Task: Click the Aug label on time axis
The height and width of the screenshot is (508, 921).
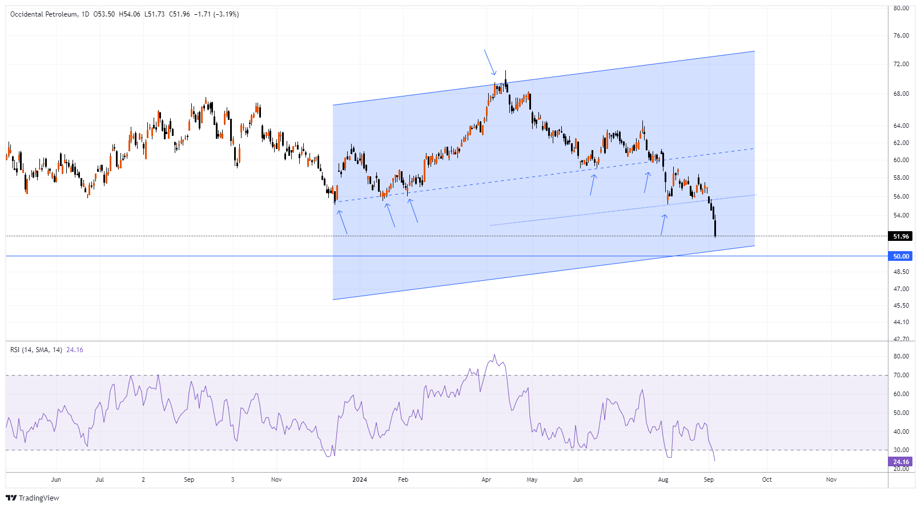Action: tap(663, 479)
